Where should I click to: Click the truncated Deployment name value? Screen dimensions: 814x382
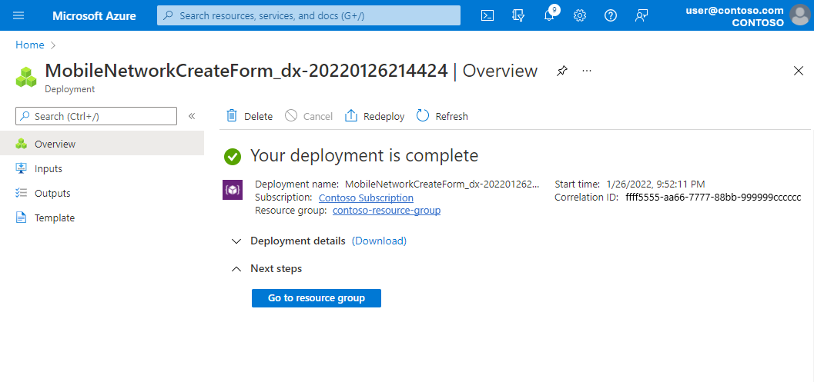(x=442, y=184)
